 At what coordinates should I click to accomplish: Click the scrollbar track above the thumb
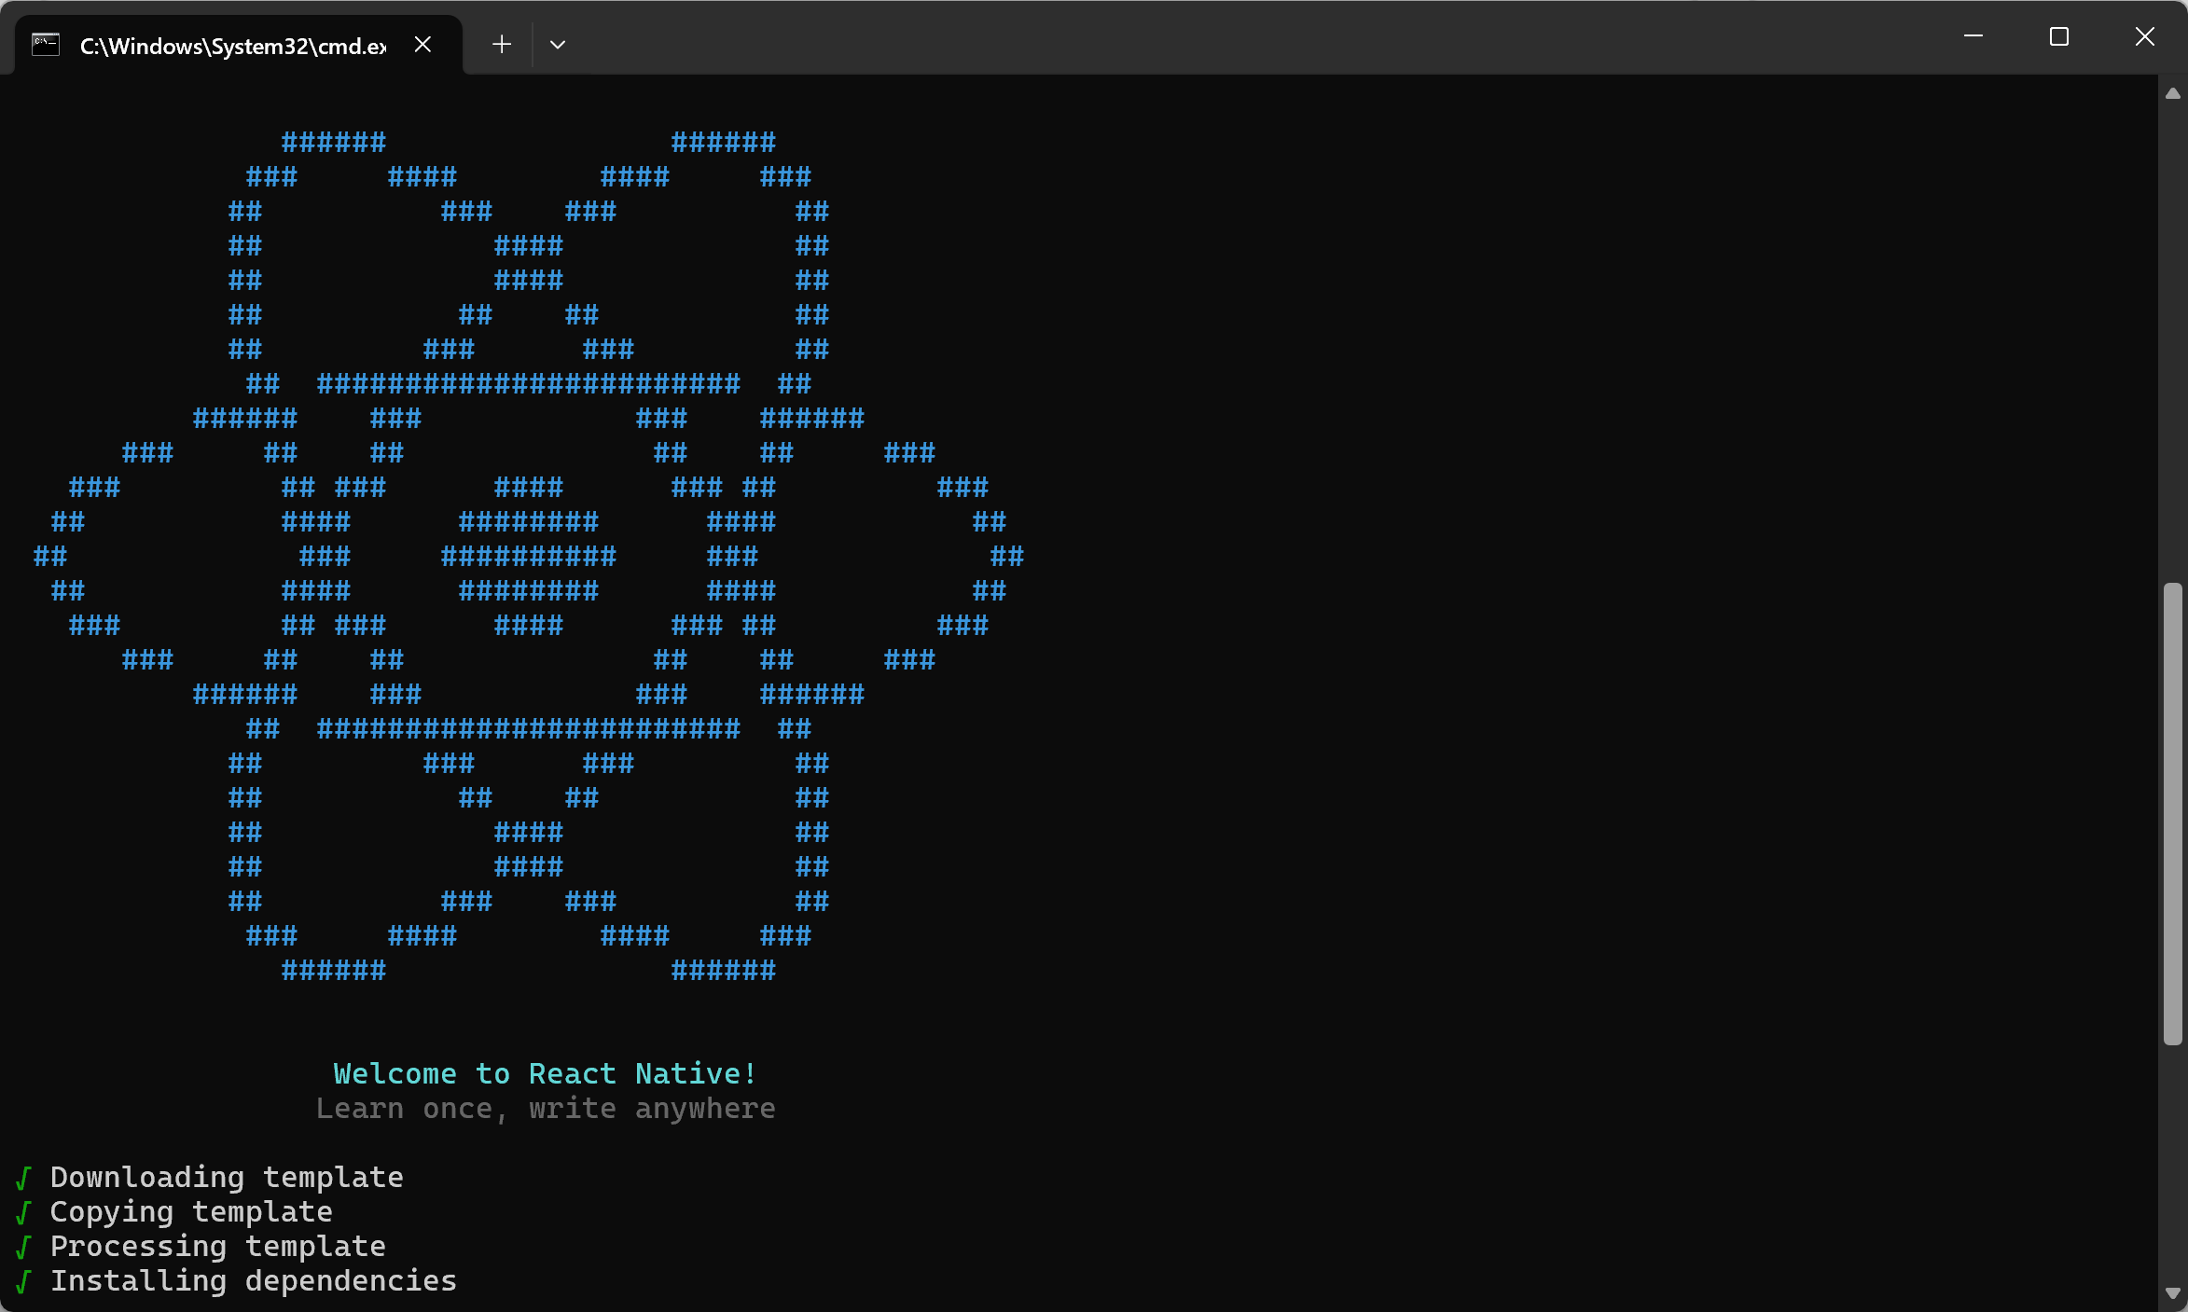click(x=2173, y=336)
